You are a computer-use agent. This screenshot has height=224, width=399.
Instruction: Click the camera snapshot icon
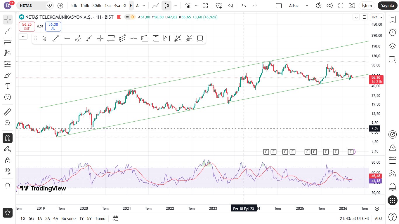pyautogui.click(x=352, y=6)
